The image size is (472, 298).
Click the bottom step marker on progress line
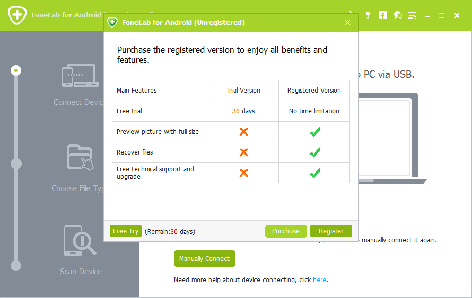[x=16, y=266]
